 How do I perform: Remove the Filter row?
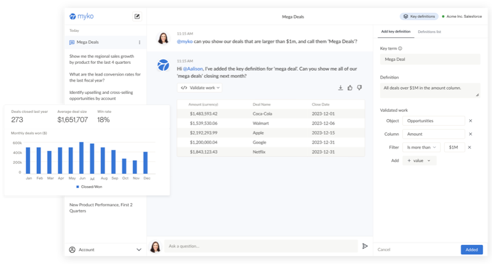click(x=469, y=147)
